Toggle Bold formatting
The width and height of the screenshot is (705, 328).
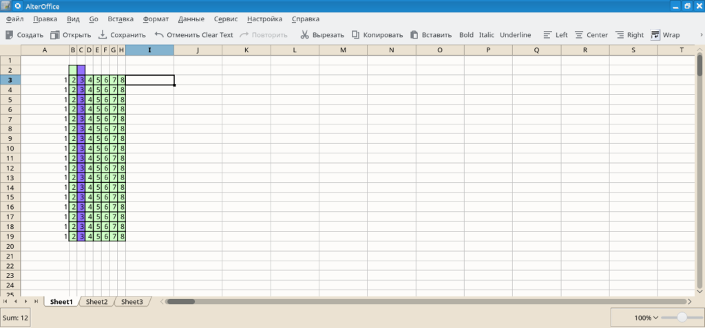[466, 35]
